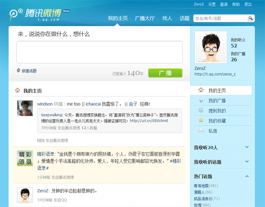This screenshot has height=207, width=265.
Task: Expand the 我收听20人 section
Action: pyautogui.click(x=247, y=147)
